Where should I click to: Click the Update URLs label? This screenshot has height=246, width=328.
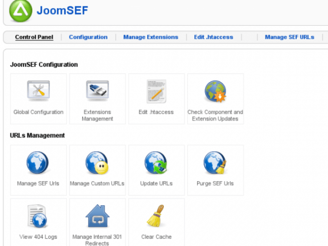click(156, 184)
